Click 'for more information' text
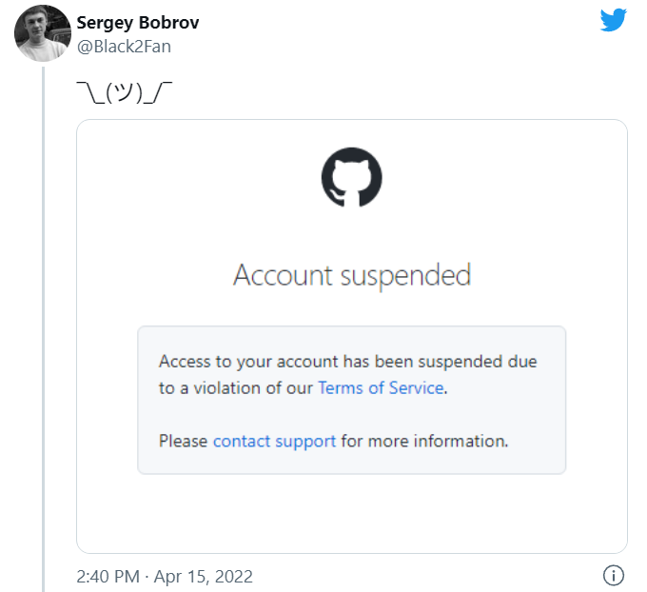Image resolution: width=647 pixels, height=592 pixels. pos(424,442)
